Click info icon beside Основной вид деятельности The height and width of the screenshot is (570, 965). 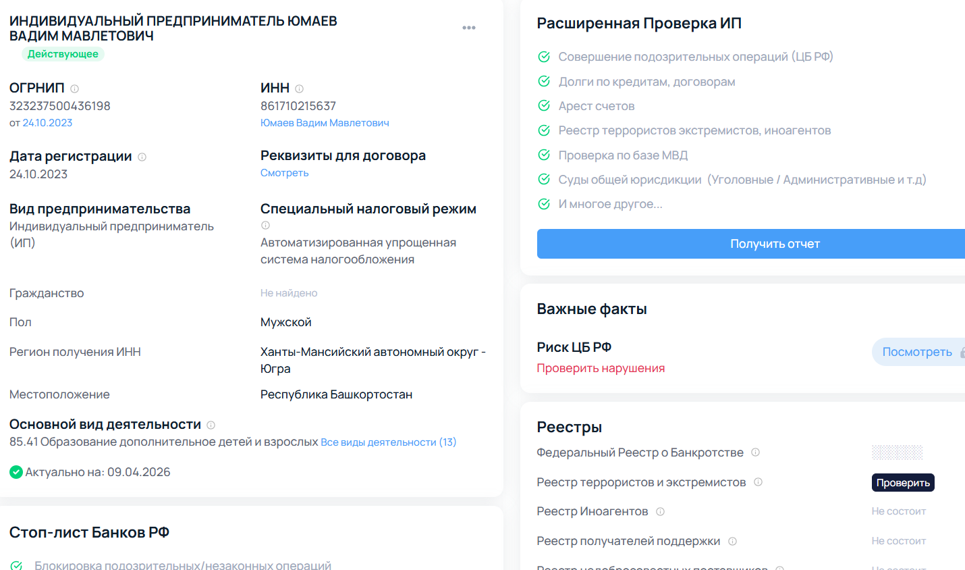tap(211, 425)
